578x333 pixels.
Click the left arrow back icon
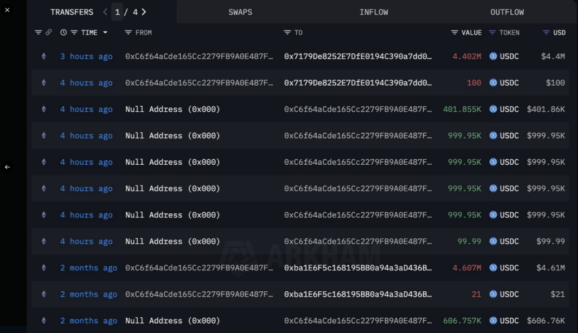(x=7, y=167)
